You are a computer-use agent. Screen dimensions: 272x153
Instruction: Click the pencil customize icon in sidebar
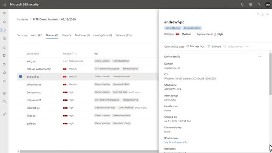click(x=4, y=114)
